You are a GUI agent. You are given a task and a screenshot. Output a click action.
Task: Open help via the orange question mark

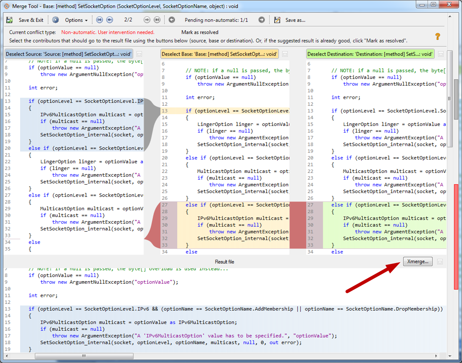tap(438, 37)
